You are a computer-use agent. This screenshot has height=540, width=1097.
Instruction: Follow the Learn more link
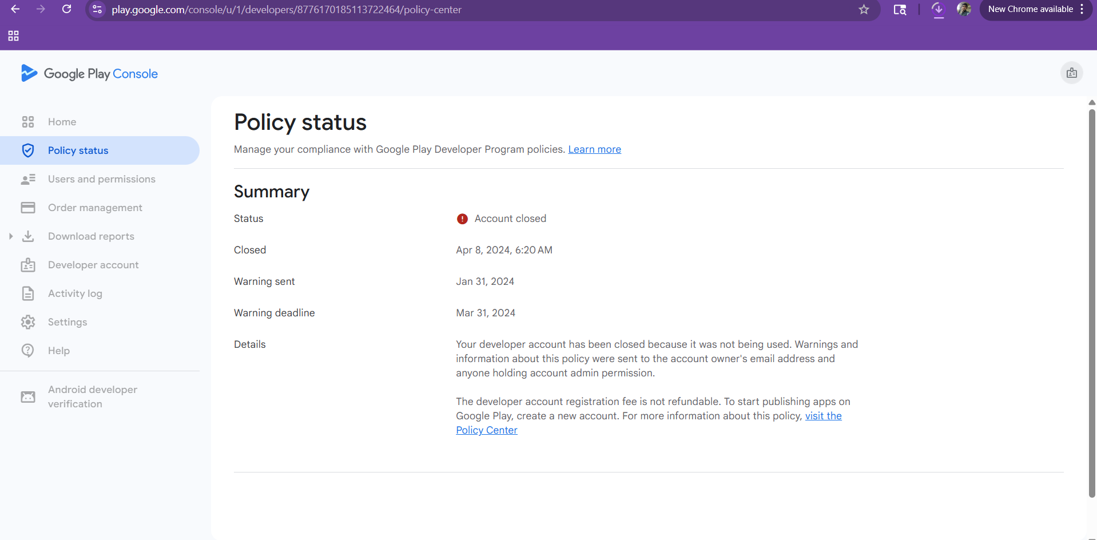coord(594,149)
